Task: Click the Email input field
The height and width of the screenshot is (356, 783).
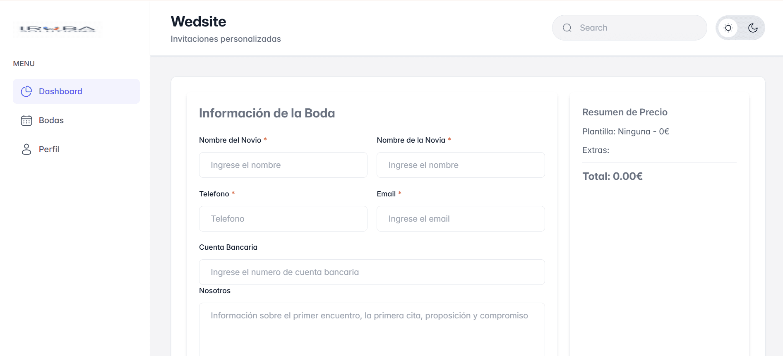Action: click(461, 219)
